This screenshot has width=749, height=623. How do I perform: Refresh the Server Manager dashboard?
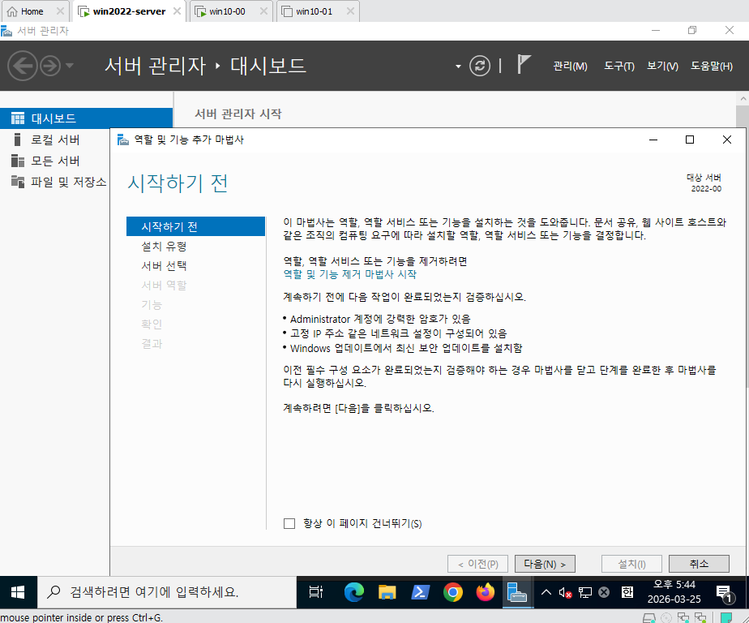tap(480, 66)
